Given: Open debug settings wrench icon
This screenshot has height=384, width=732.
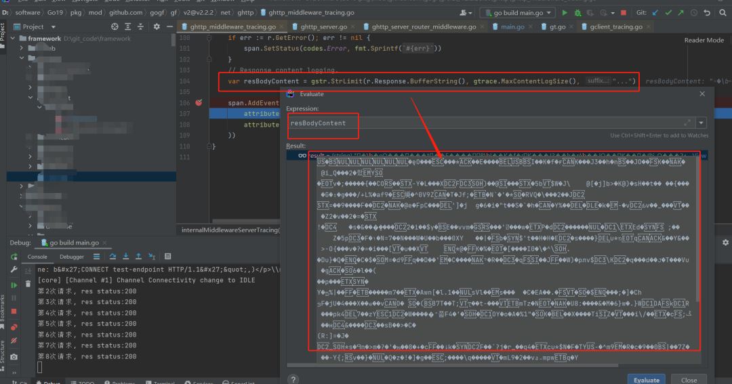Looking at the screenshot, I should (x=14, y=270).
